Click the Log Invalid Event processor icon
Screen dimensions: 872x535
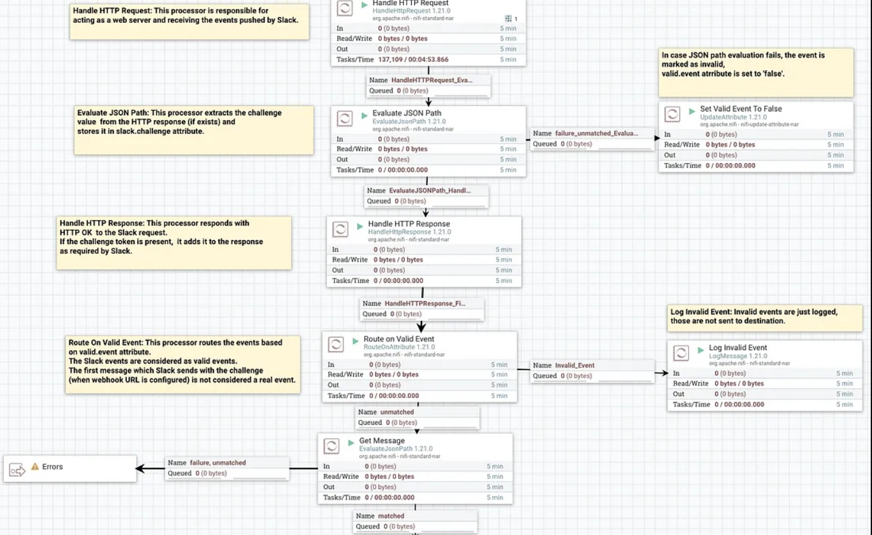(681, 353)
